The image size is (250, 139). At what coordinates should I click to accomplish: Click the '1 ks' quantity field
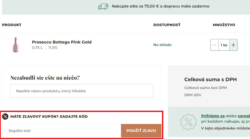pyautogui.click(x=224, y=45)
